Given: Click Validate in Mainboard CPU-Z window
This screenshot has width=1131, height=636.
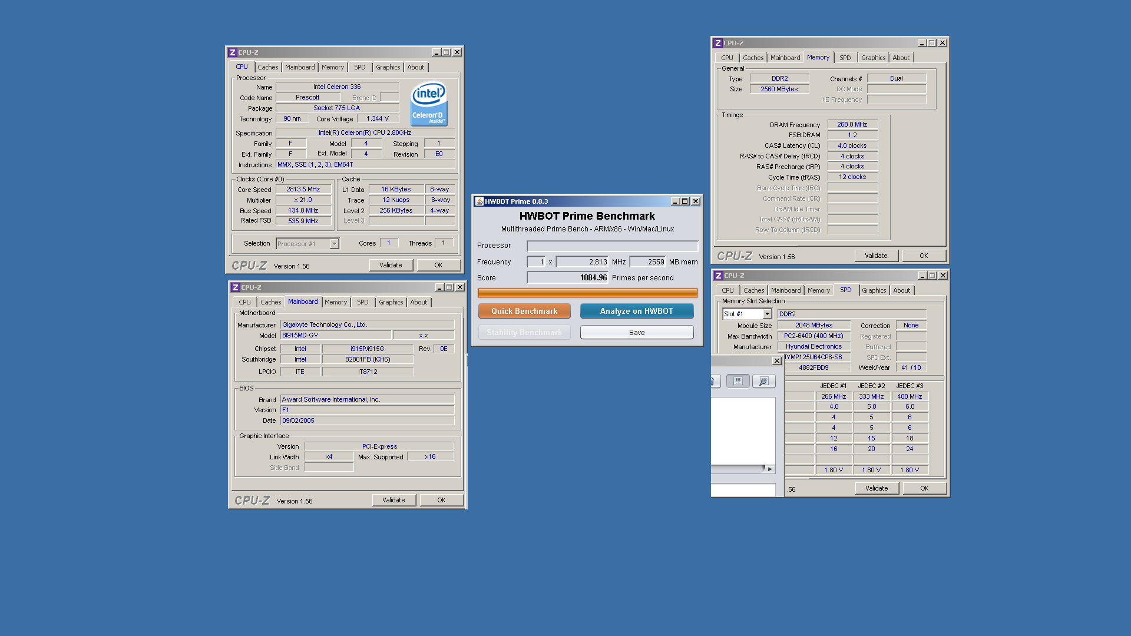Looking at the screenshot, I should (393, 500).
